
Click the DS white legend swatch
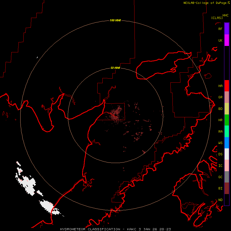227,154
